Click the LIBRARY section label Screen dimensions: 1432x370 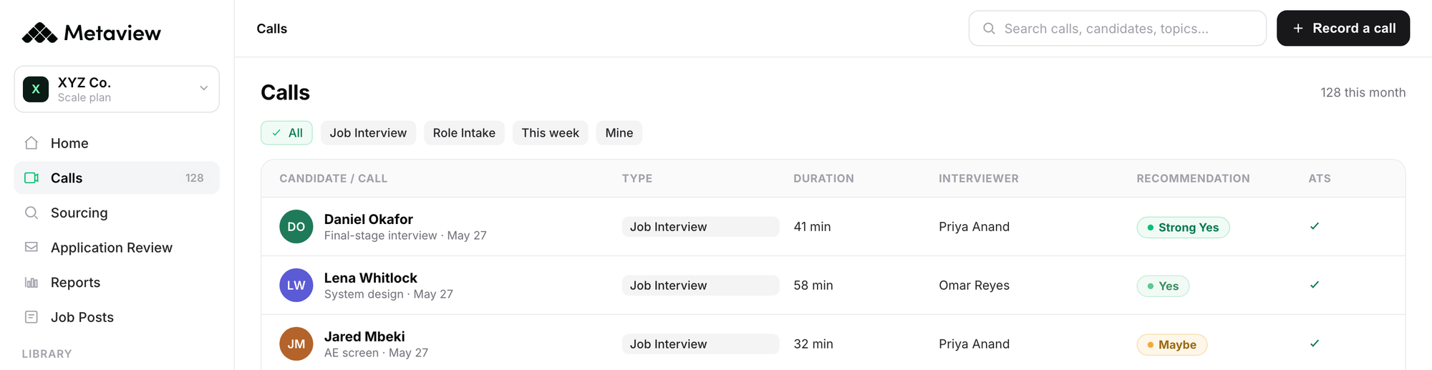47,354
